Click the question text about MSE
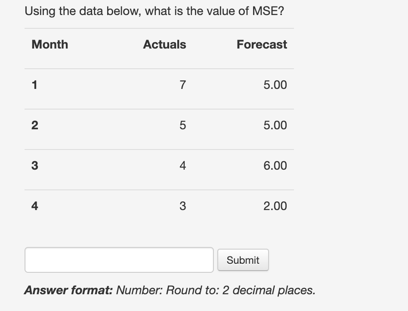 point(154,11)
